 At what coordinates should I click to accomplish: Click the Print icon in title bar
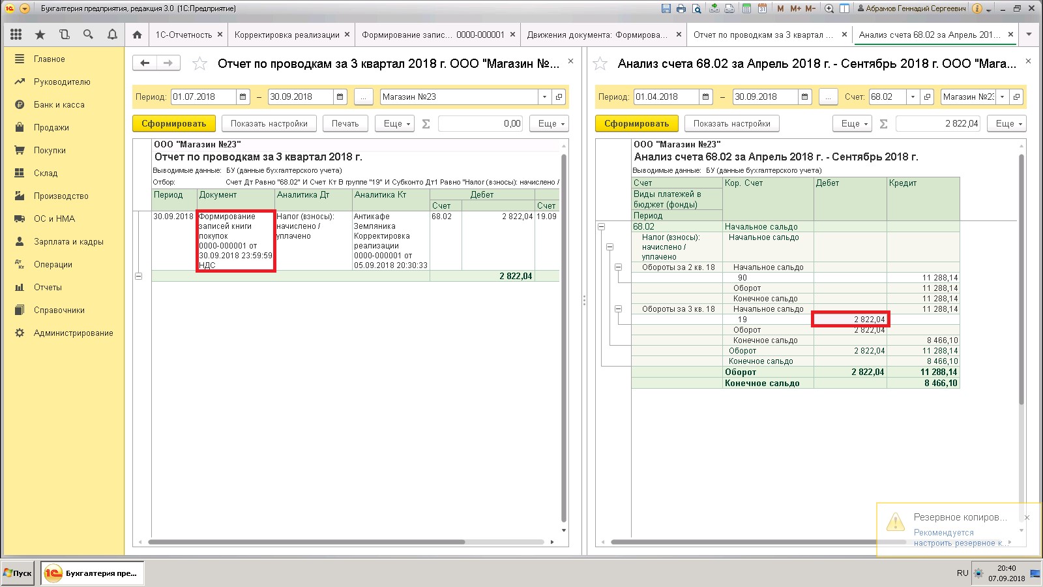coord(681,8)
